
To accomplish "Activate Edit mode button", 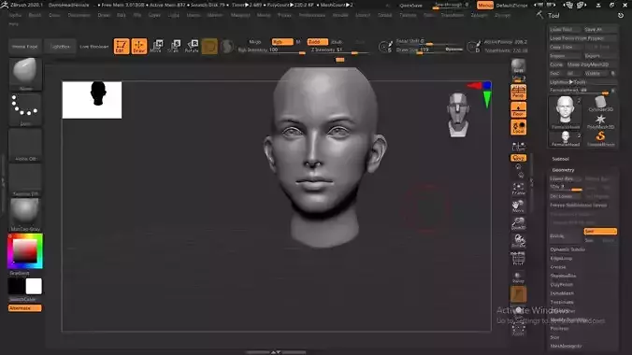I will click(x=122, y=47).
